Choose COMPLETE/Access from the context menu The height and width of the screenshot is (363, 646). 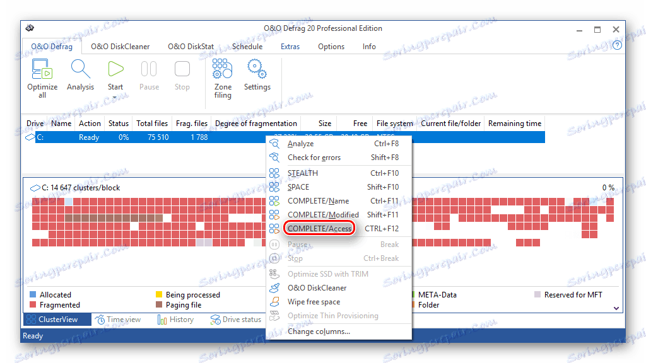[319, 228]
